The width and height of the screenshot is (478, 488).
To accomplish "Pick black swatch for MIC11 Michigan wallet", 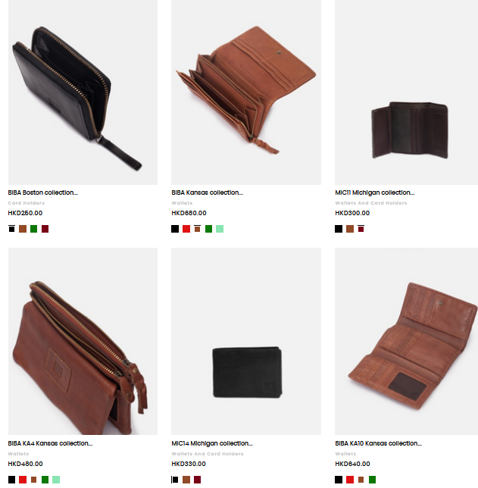I will 339,229.
